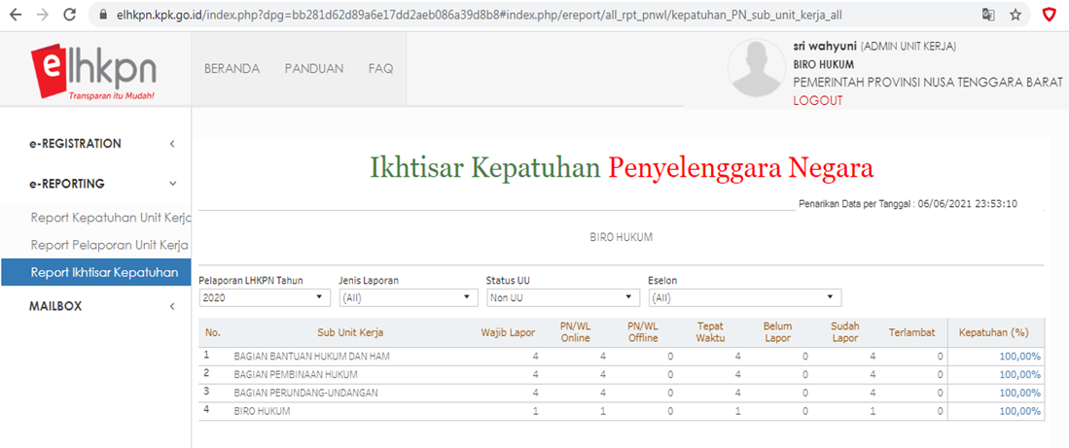Click the Brave shield icon
This screenshot has height=448, width=1069.
[1050, 15]
